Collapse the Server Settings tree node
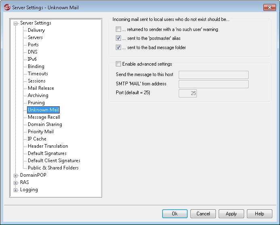This screenshot has width=280, height=225. click(x=16, y=23)
